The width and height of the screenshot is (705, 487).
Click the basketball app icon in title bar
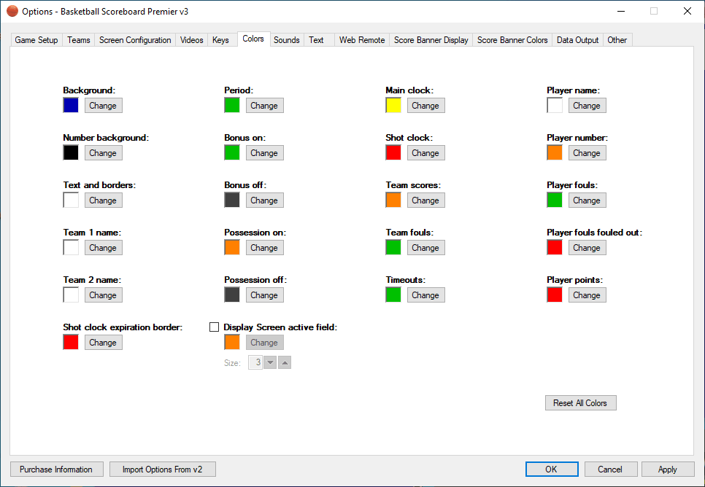tap(12, 11)
